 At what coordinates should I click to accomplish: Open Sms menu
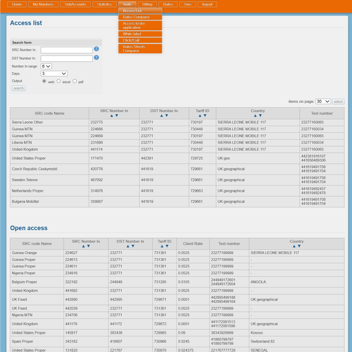pos(188,4)
